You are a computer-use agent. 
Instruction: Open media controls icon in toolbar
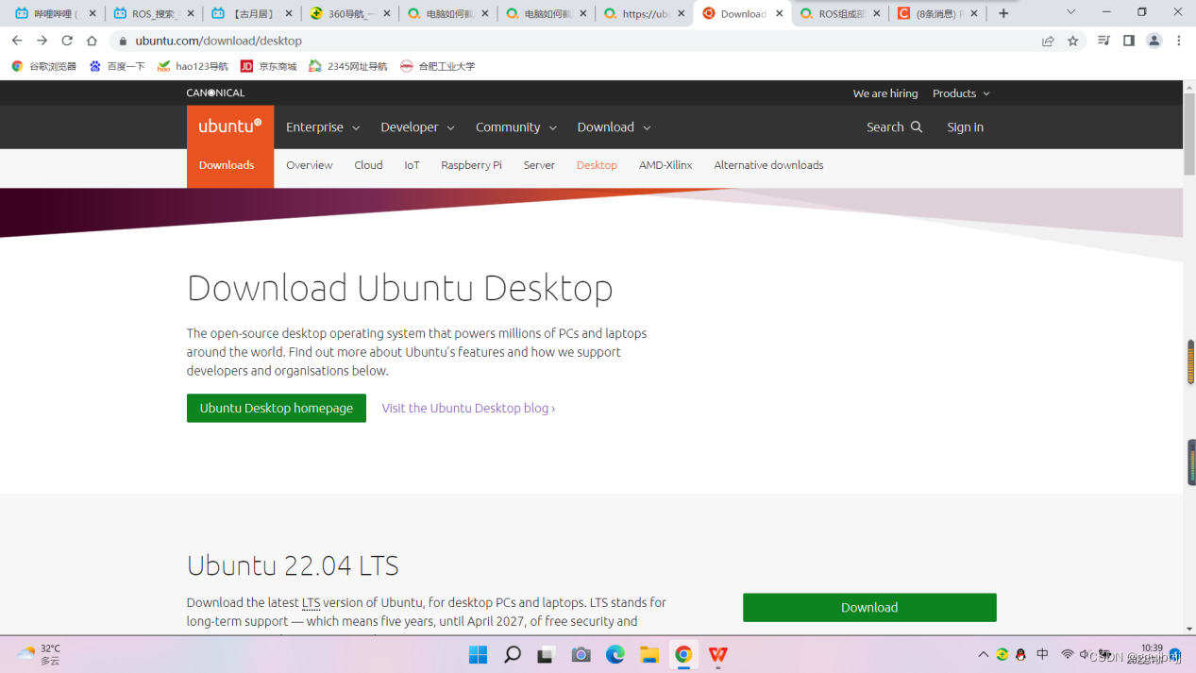(x=1103, y=41)
